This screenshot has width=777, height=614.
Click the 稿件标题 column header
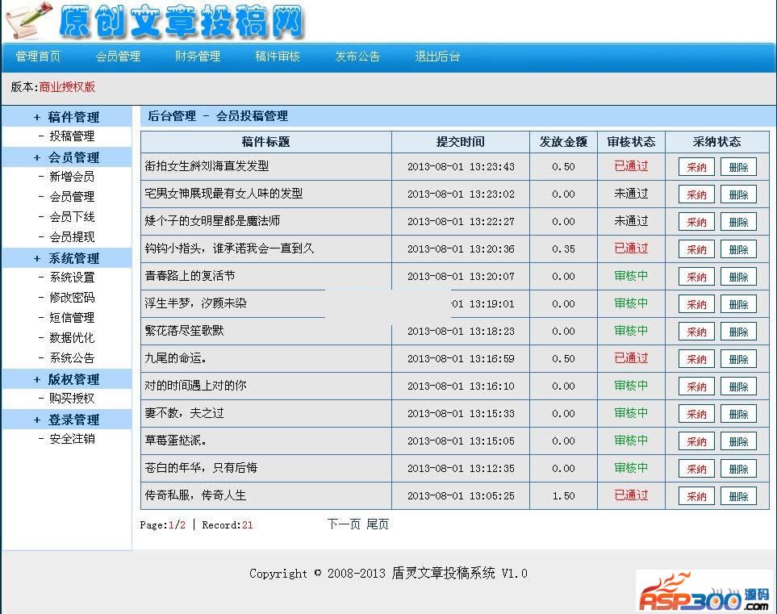[x=265, y=142]
